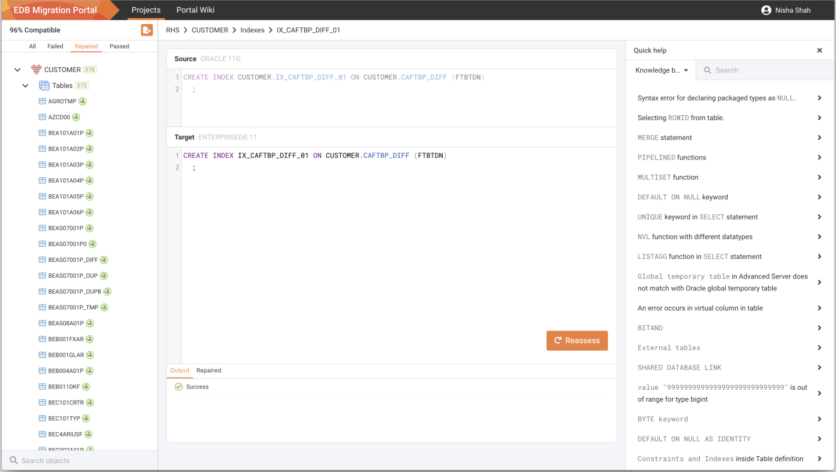Viewport: 836px width, 472px height.
Task: Click the green Success check icon
Action: (x=179, y=387)
